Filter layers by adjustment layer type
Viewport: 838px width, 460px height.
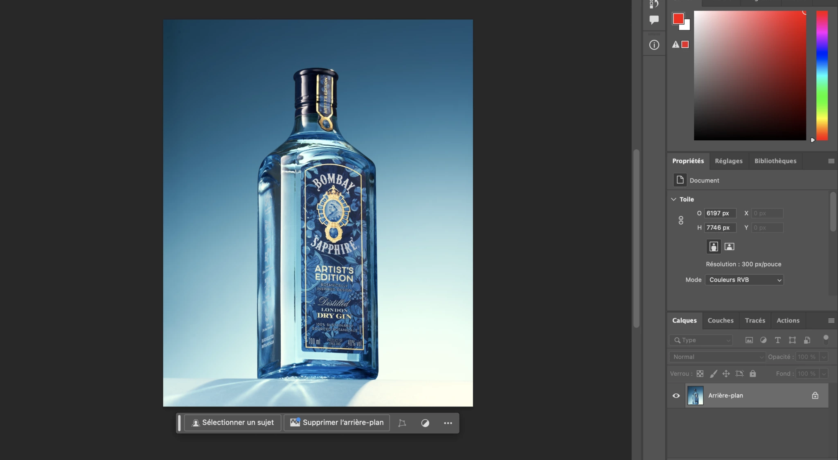click(763, 340)
